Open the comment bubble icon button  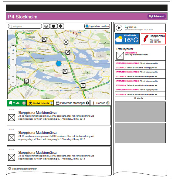tap(53, 26)
